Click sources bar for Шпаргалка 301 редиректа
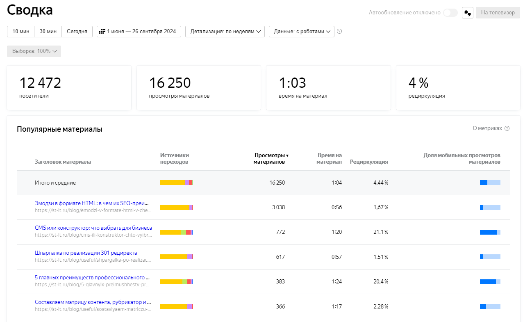532x322 pixels. [177, 257]
